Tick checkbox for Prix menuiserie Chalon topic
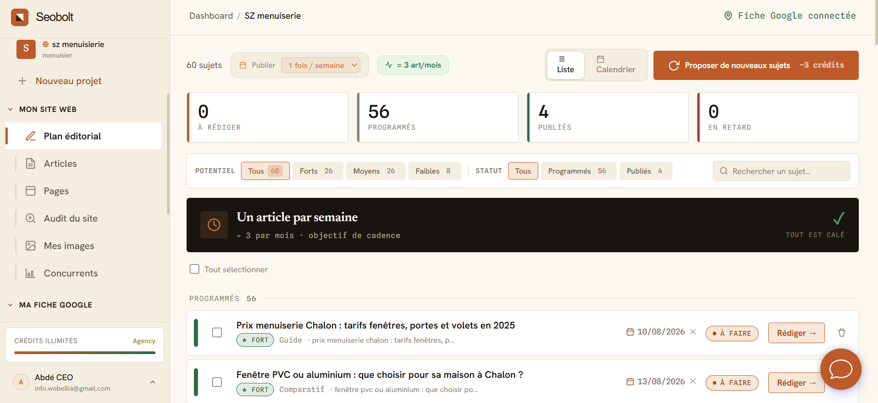This screenshot has height=403, width=878. point(217,333)
